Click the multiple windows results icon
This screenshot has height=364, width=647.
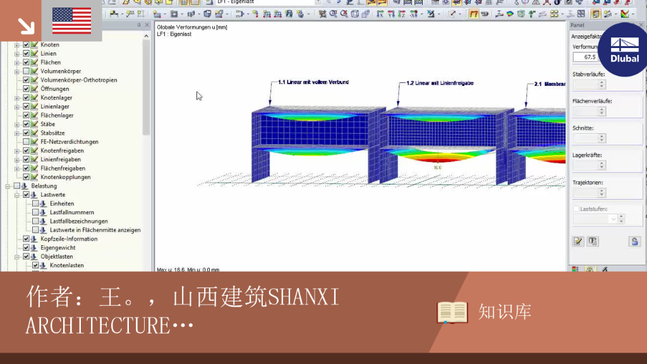pos(581,14)
